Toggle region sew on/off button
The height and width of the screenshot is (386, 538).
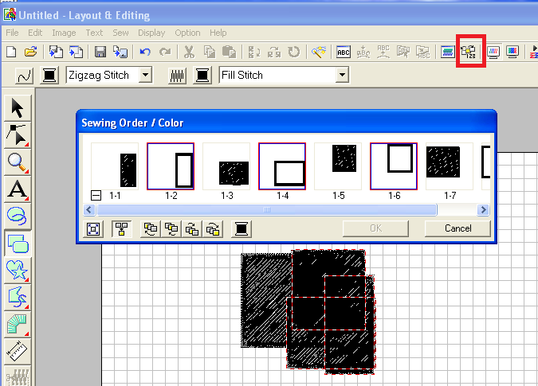(x=179, y=76)
